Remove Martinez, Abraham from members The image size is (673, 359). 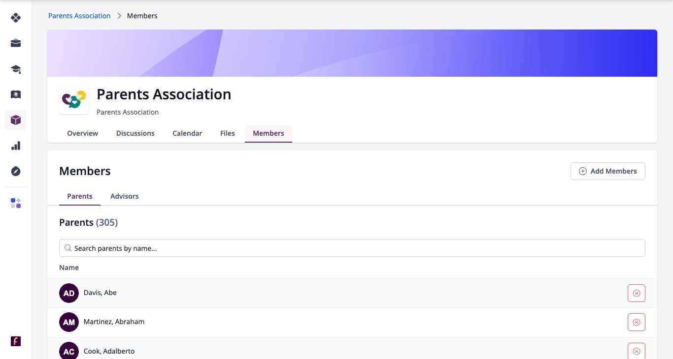[x=636, y=322]
